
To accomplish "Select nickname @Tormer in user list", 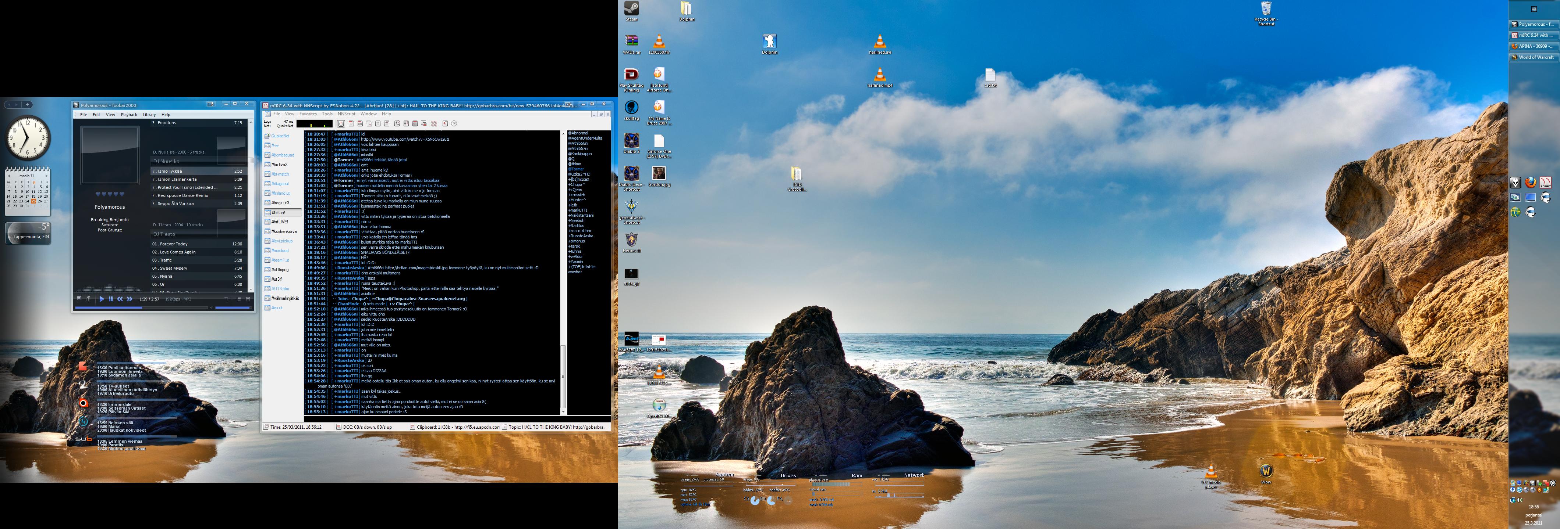I will click(x=575, y=169).
